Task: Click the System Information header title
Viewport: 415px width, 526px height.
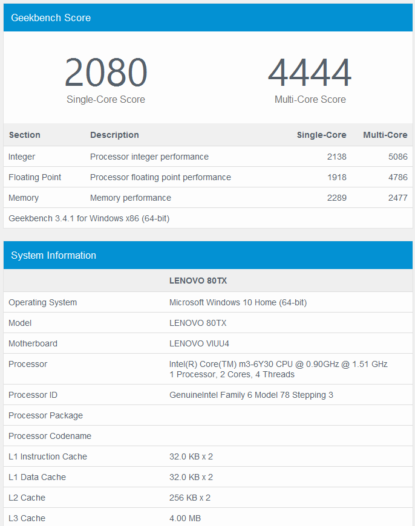Action: 53,255
